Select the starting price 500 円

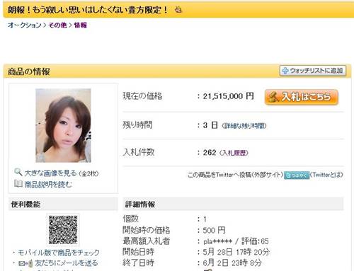tap(214, 230)
